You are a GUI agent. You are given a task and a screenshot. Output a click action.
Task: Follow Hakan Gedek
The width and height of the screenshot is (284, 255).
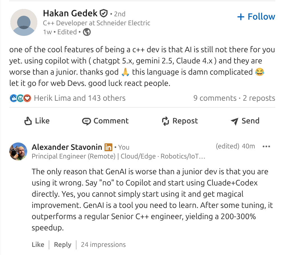coord(256,17)
